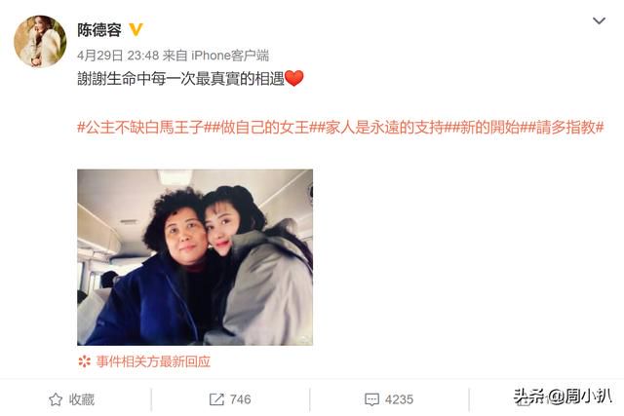Enlarge the attached selfie photo
This screenshot has height=416, width=624.
point(195,257)
